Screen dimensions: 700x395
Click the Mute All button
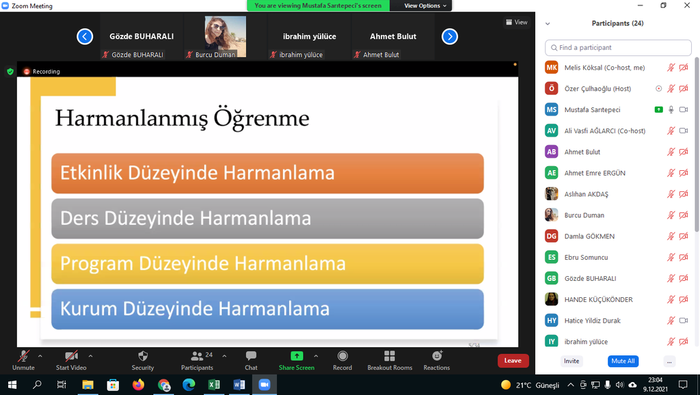623,362
